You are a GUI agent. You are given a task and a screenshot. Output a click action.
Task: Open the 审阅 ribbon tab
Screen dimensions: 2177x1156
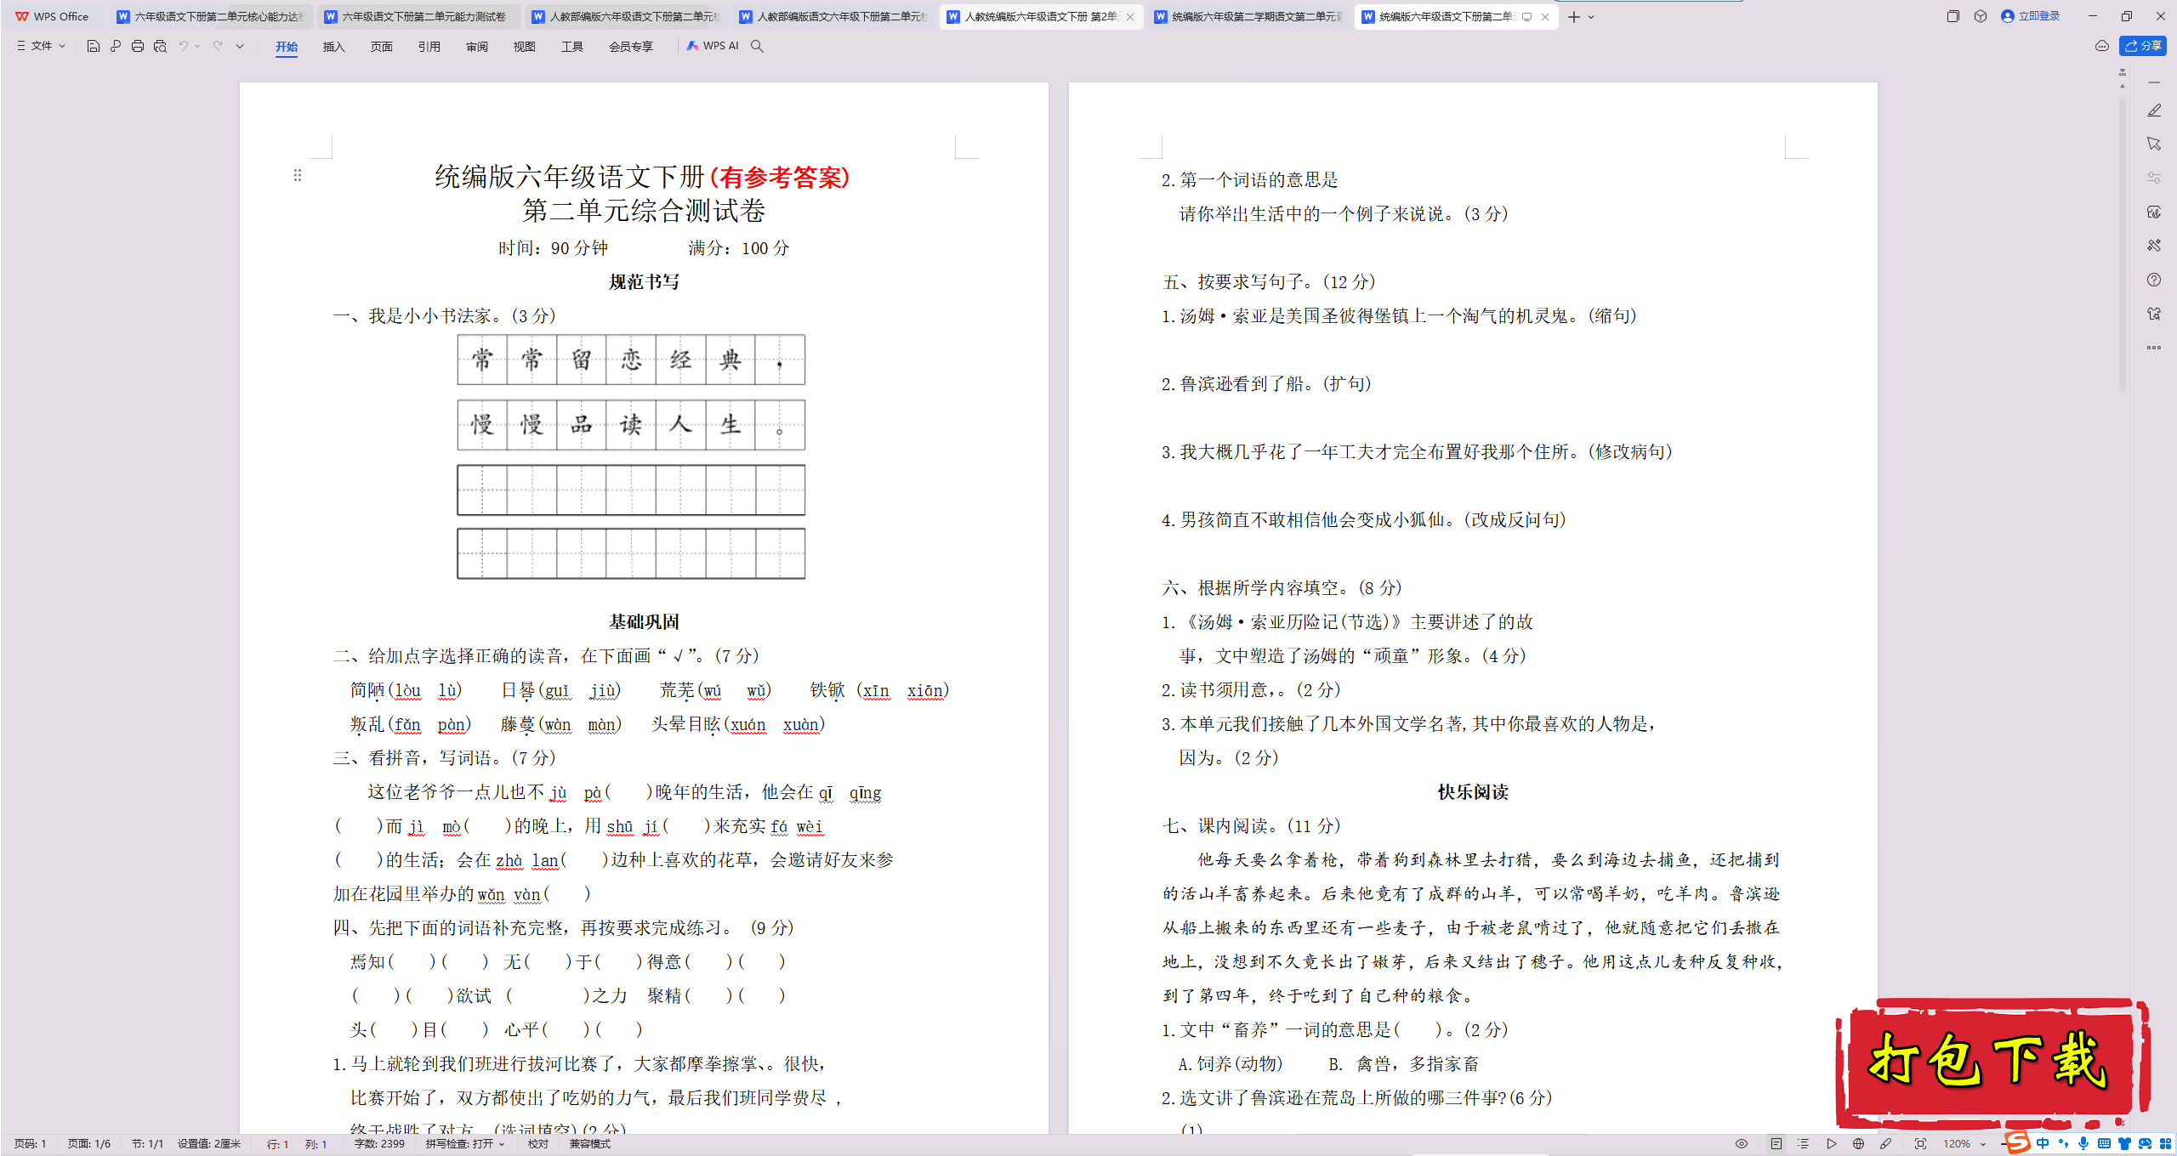pyautogui.click(x=477, y=47)
